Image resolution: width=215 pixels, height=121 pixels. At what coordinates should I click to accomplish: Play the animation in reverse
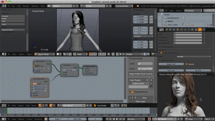(x=114, y=119)
